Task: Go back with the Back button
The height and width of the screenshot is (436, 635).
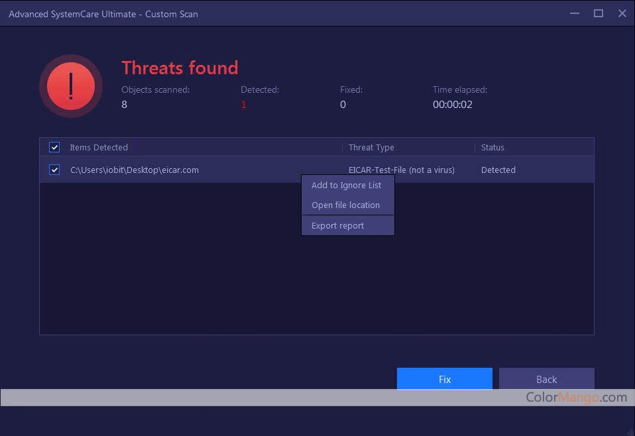Action: click(546, 379)
